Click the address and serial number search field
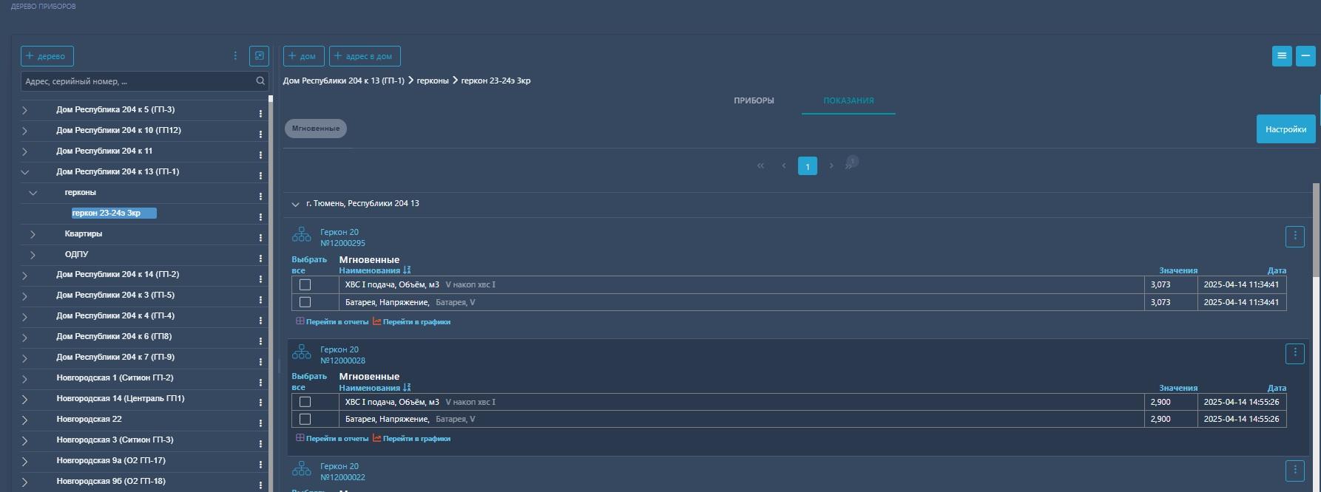1321x492 pixels. coord(137,81)
